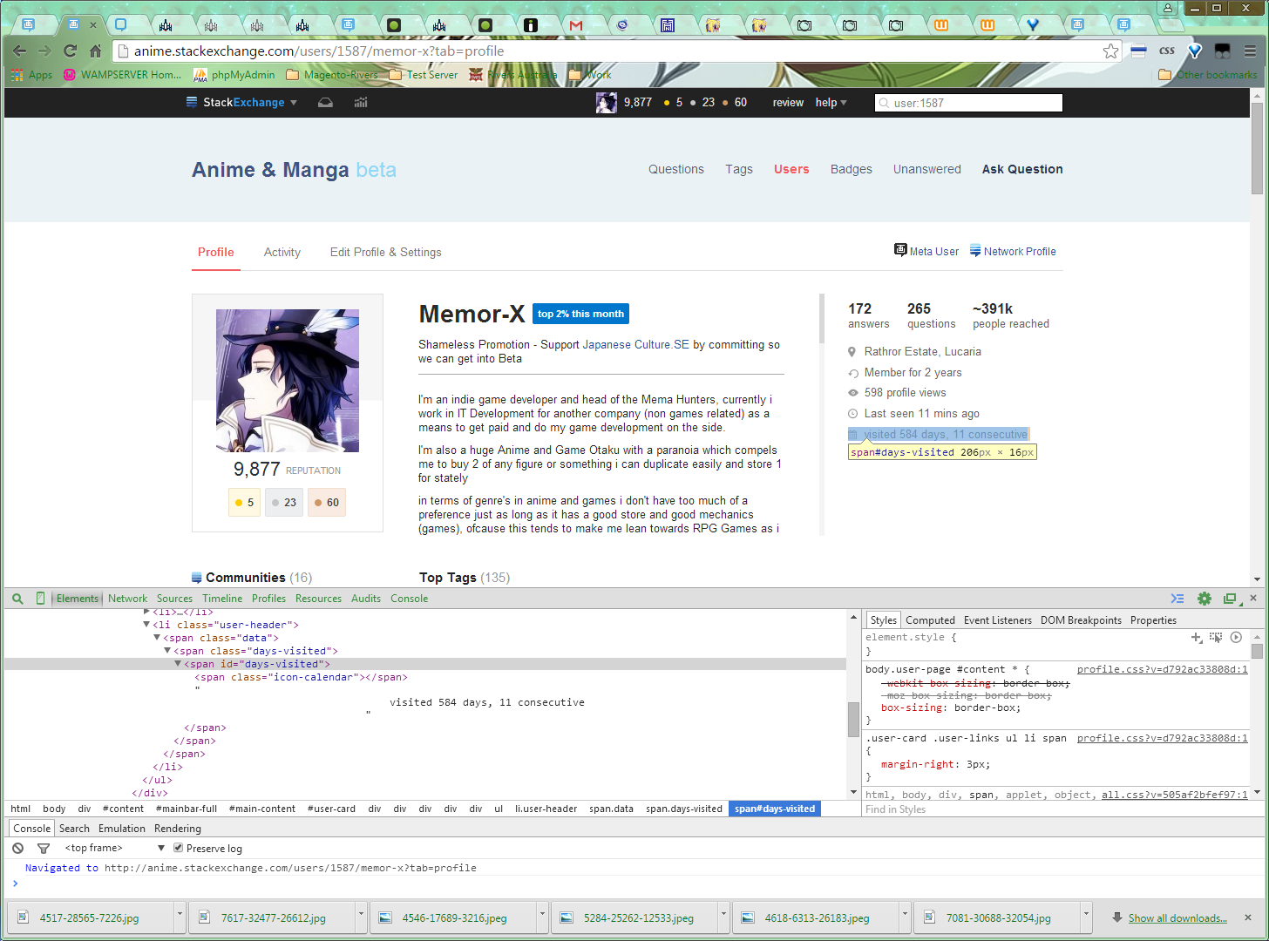
Task: Click Show all downloads link
Action: [x=1177, y=918]
